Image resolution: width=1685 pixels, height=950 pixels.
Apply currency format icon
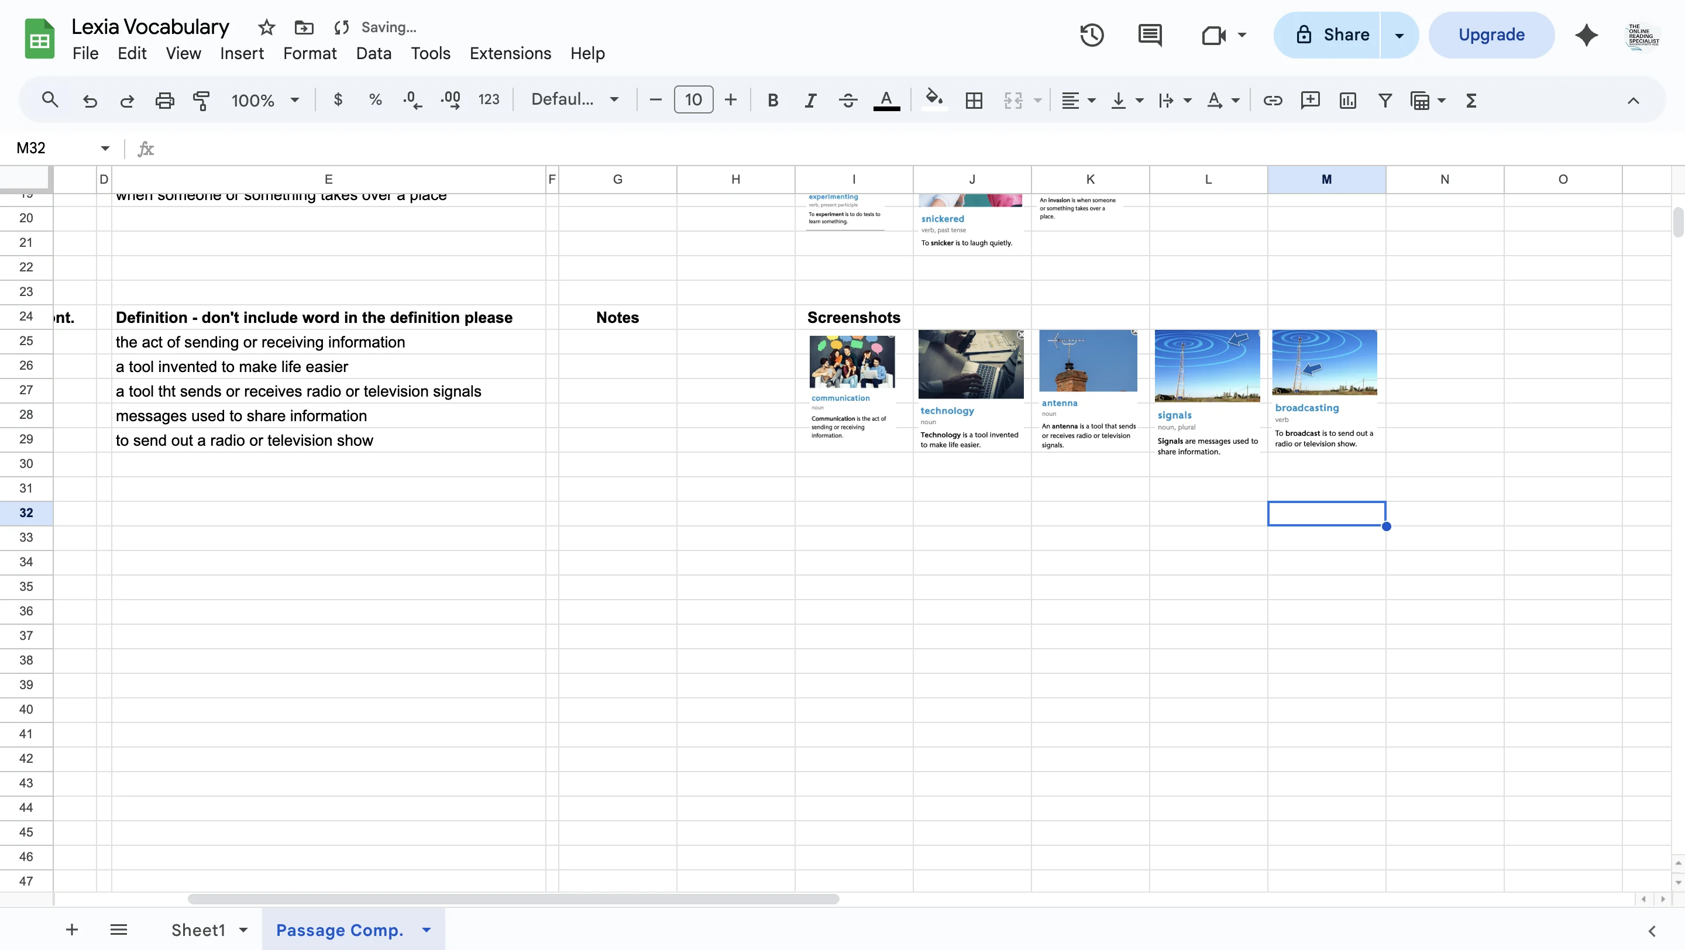[338, 99]
